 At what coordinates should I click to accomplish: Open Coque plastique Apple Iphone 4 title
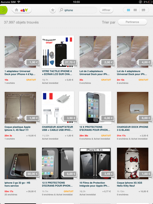click(17, 128)
